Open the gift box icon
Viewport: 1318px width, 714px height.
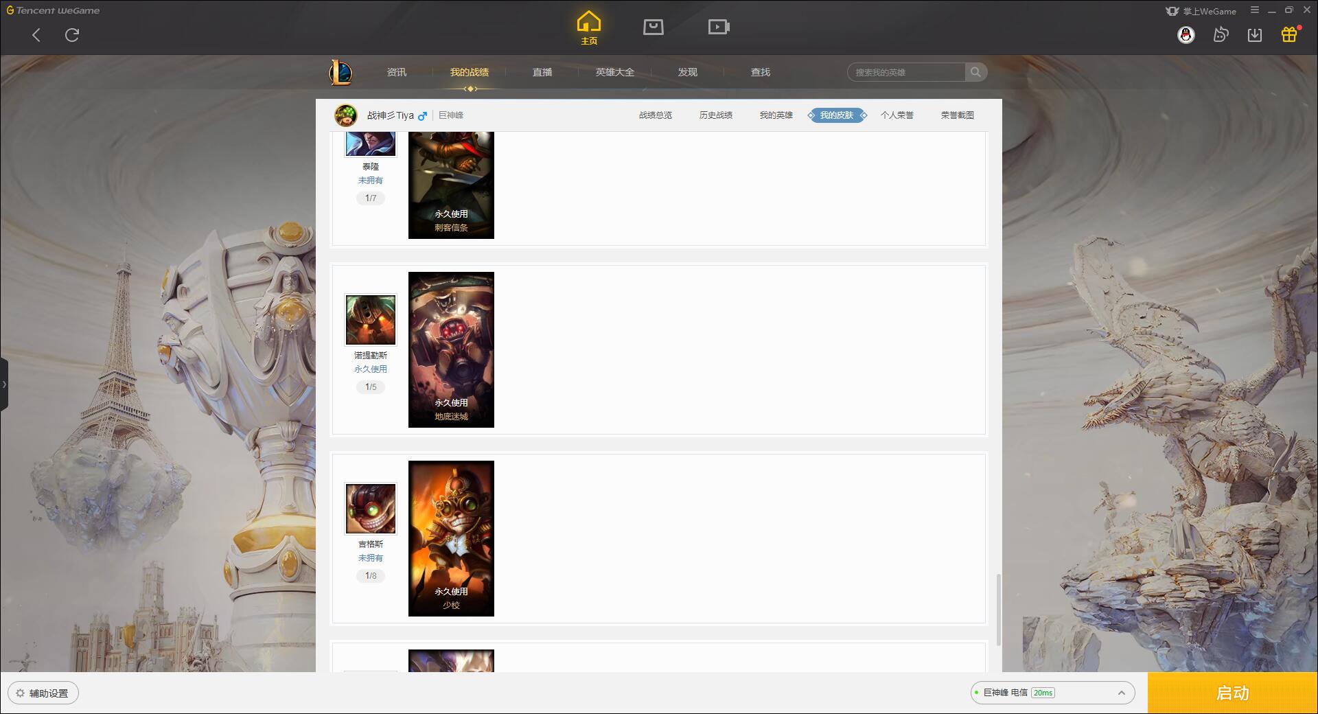coord(1289,34)
